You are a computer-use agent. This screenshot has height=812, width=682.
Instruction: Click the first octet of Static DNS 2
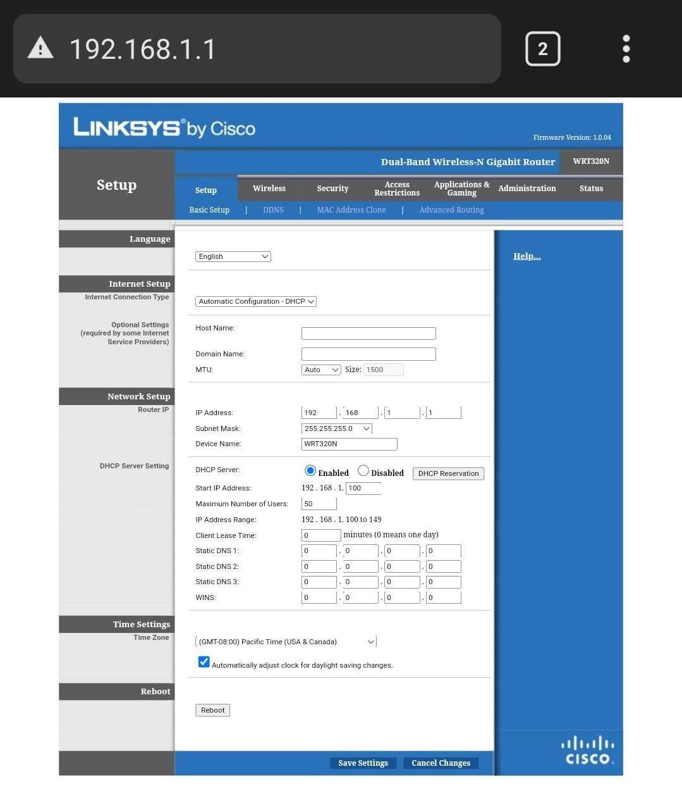tap(319, 566)
